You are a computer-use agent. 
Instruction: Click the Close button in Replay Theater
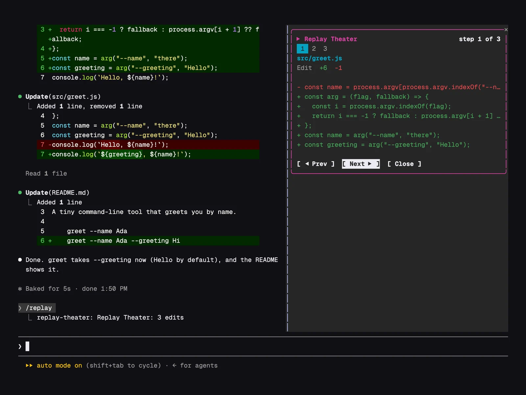pyautogui.click(x=404, y=164)
